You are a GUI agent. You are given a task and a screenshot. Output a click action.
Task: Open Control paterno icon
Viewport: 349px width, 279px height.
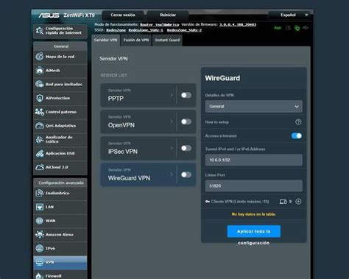pyautogui.click(x=40, y=112)
